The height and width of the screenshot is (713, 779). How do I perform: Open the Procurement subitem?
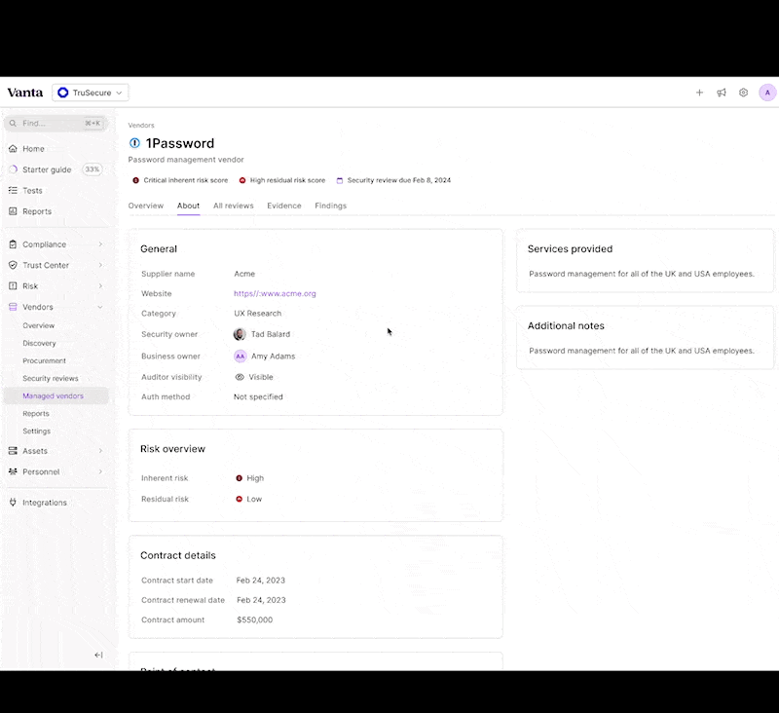(44, 360)
